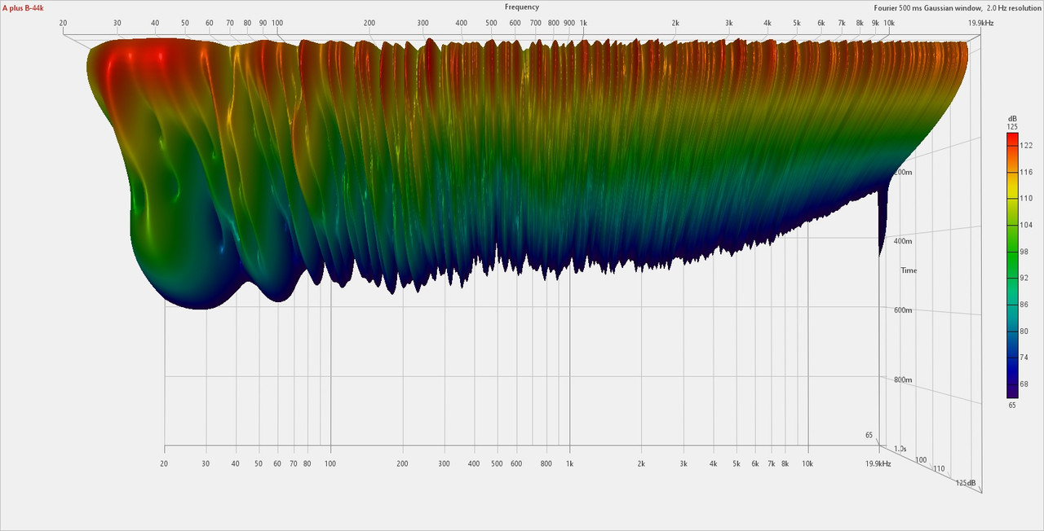Click the '400m' time axis label
The image size is (1044, 531).
[x=903, y=242]
